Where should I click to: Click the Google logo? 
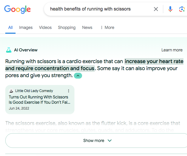click(17, 9)
